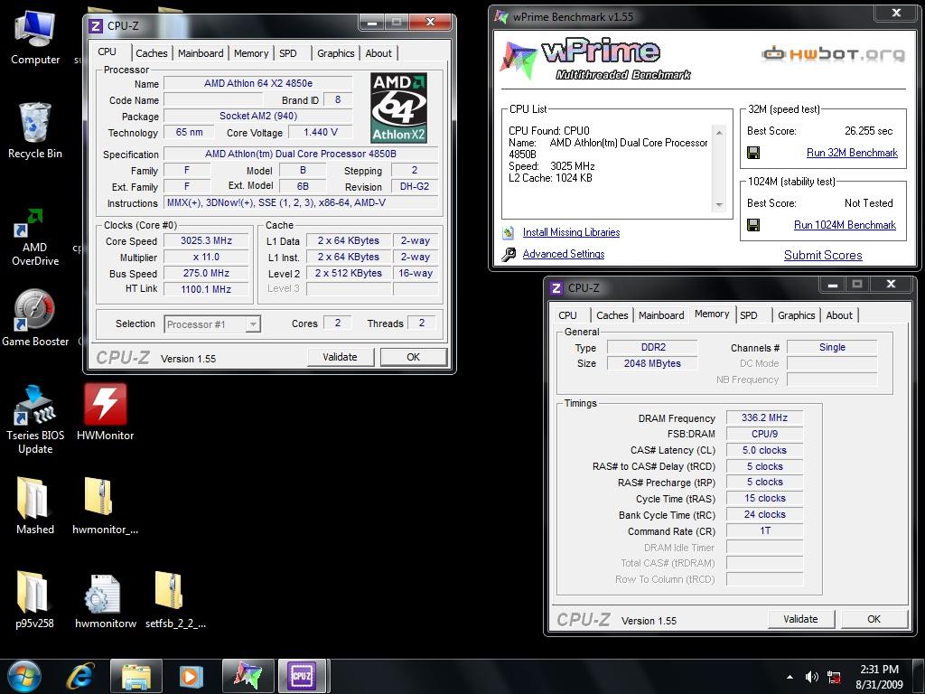Click Install Missing Libraries link
Image resolution: width=925 pixels, height=694 pixels.
(x=571, y=232)
